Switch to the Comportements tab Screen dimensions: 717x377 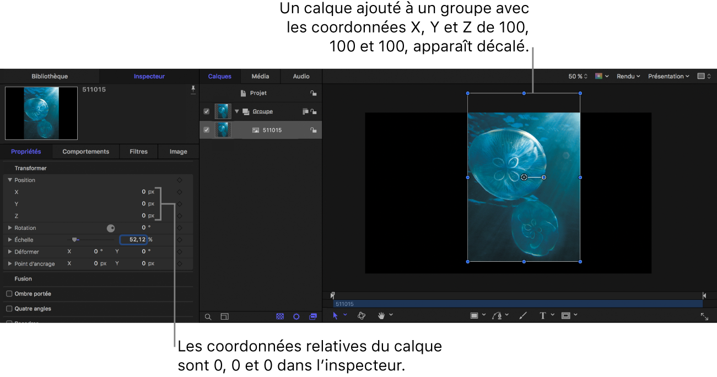tap(85, 151)
